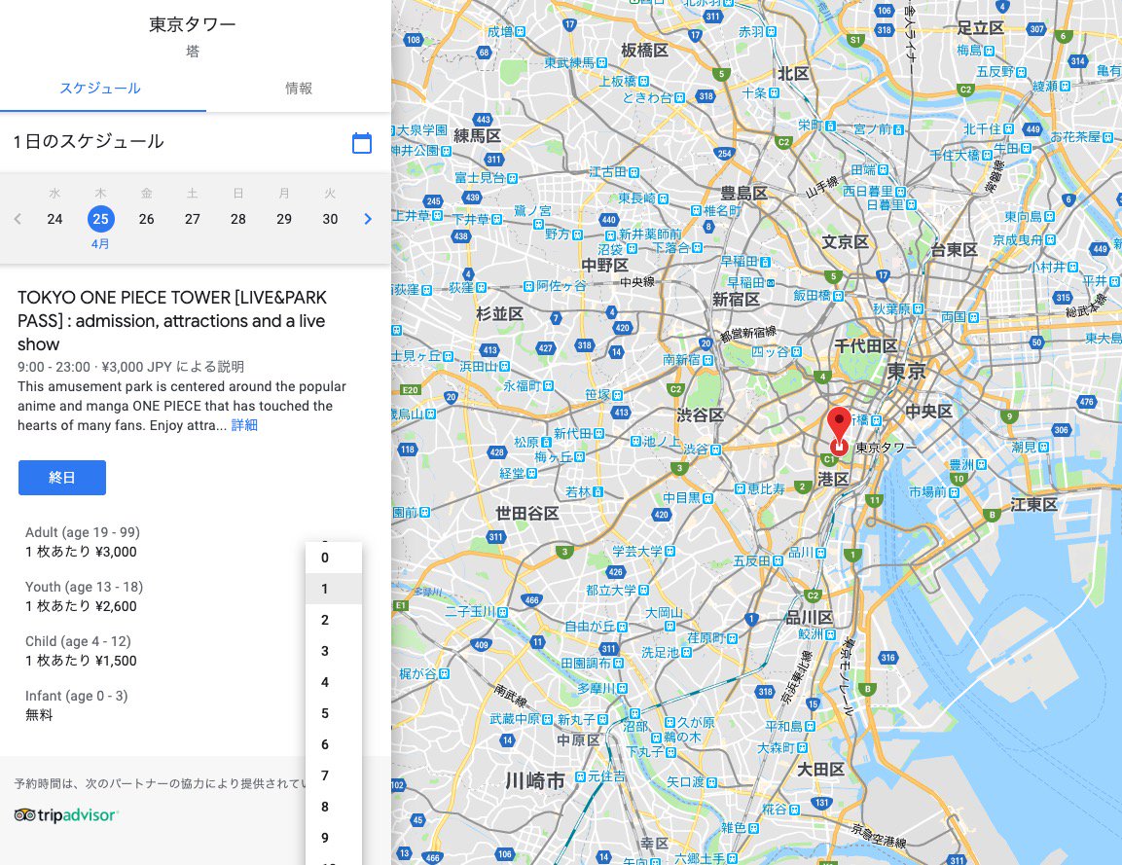Click 1日のスケジュール heading

click(89, 142)
